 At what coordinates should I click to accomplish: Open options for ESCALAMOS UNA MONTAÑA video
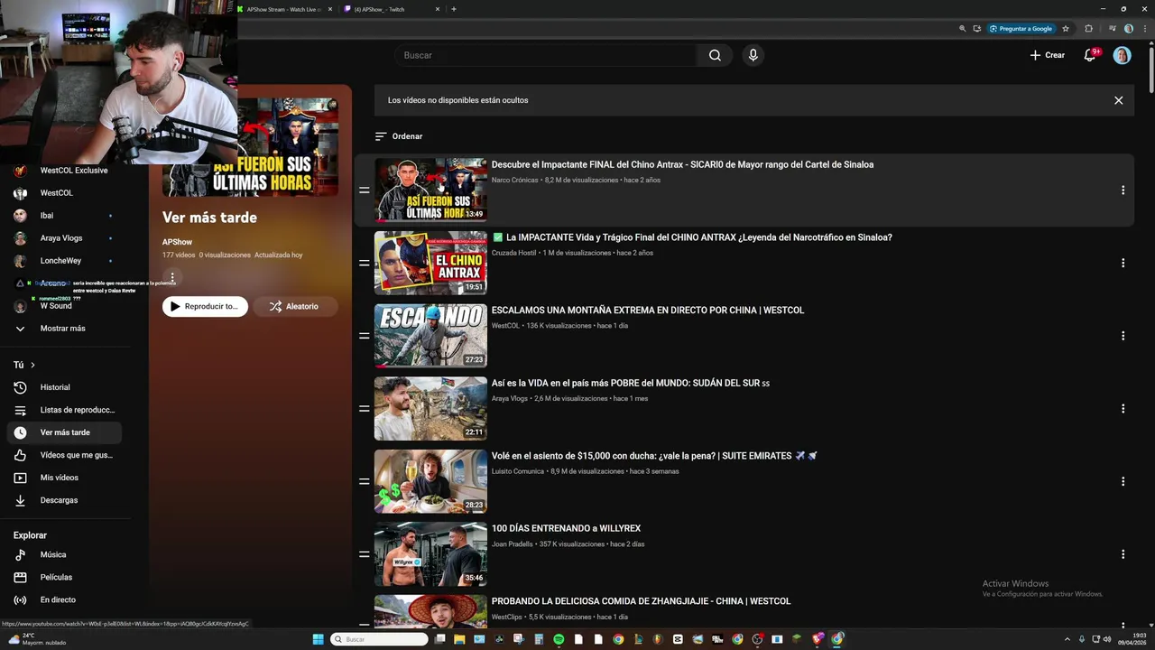1123,336
